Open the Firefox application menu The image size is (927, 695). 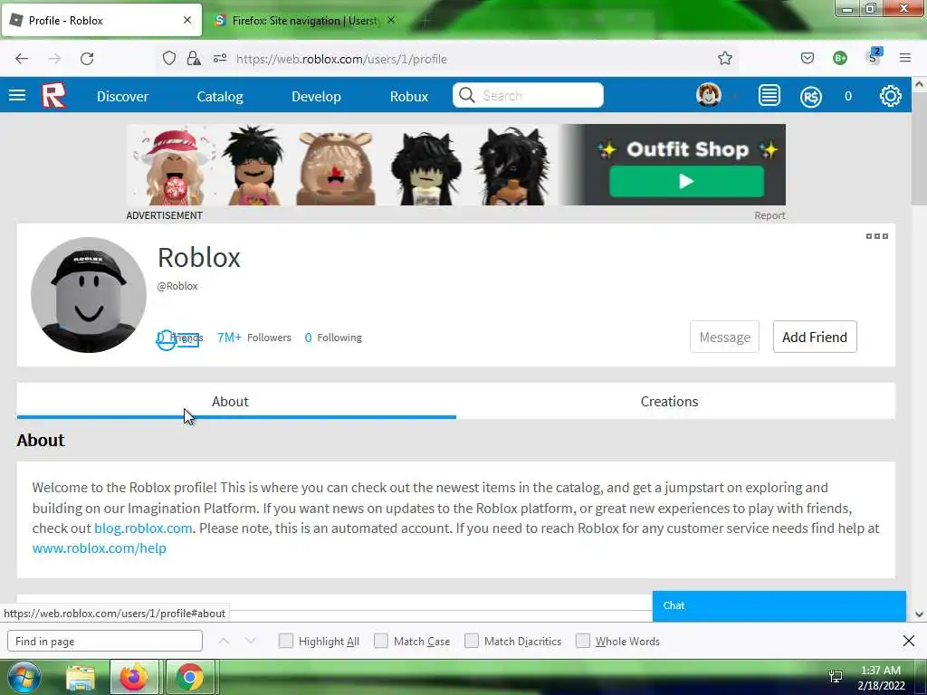coord(905,58)
